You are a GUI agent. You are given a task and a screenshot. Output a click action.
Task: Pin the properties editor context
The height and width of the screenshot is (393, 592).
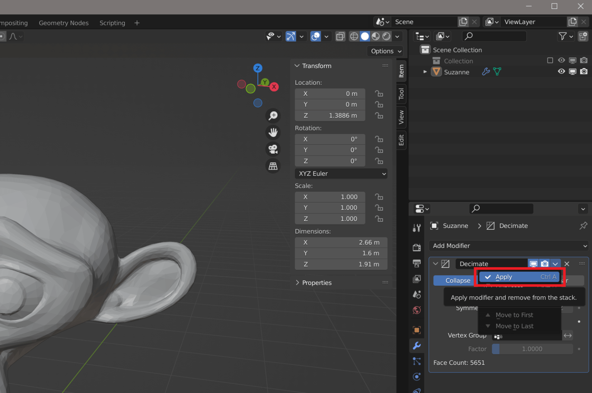[x=583, y=226]
